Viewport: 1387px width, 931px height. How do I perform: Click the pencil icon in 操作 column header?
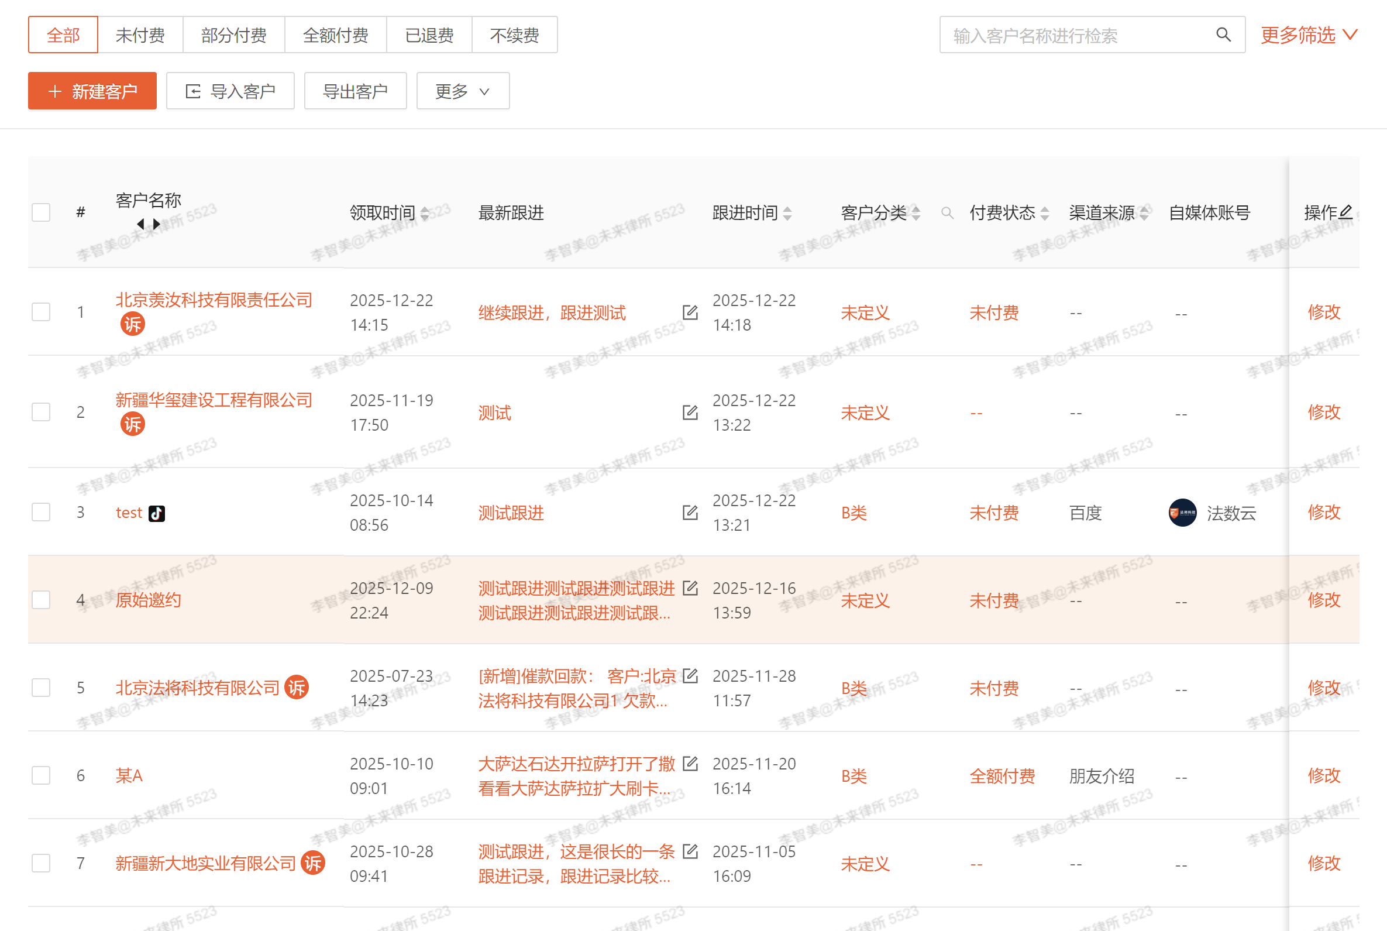pos(1346,211)
